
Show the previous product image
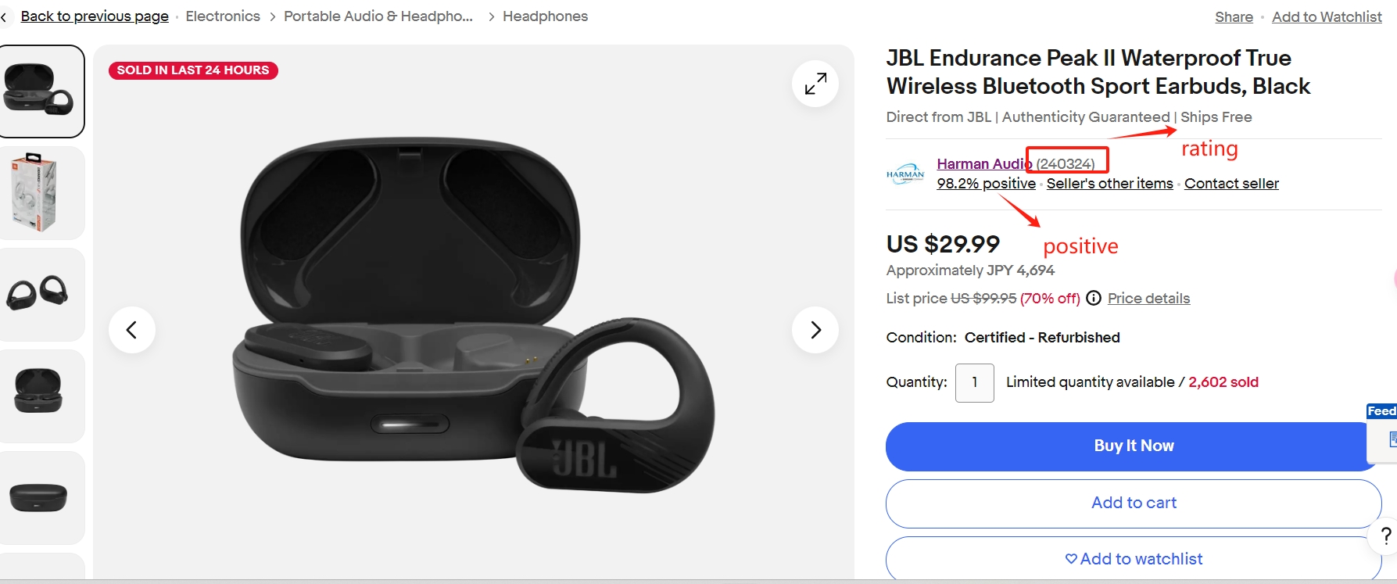tap(132, 330)
